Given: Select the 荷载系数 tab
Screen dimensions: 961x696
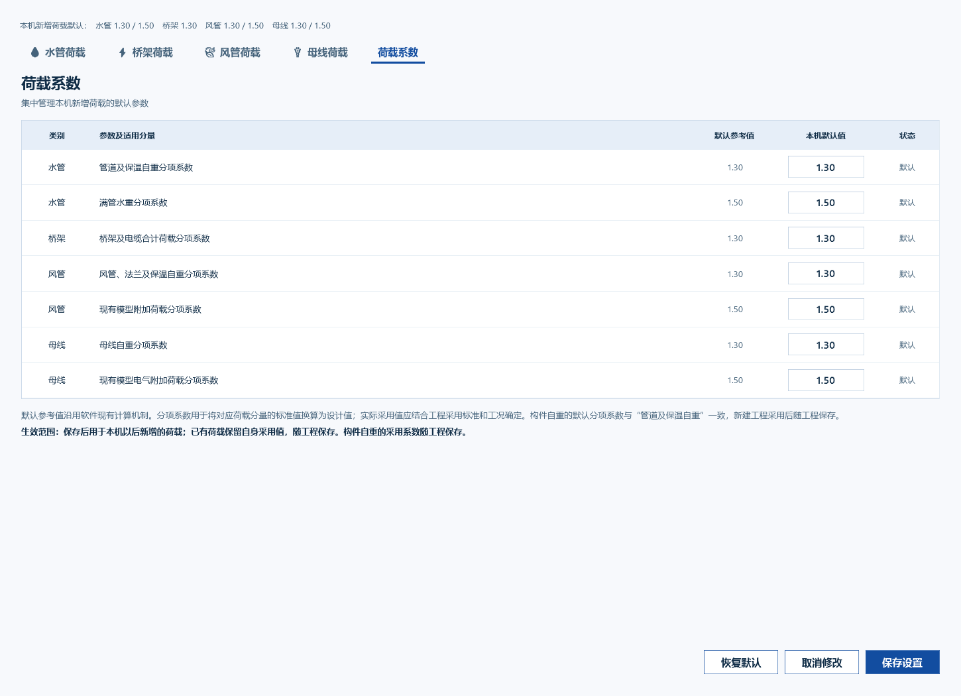Looking at the screenshot, I should point(398,52).
